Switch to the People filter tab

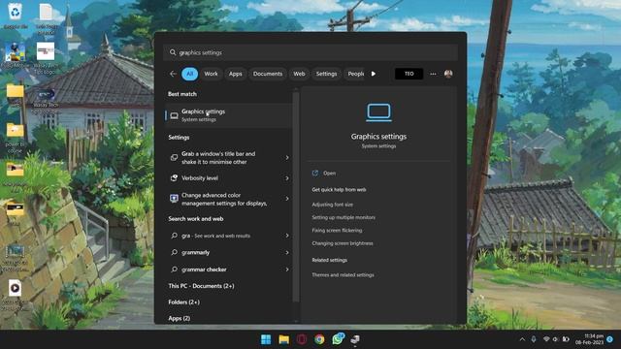pyautogui.click(x=355, y=74)
